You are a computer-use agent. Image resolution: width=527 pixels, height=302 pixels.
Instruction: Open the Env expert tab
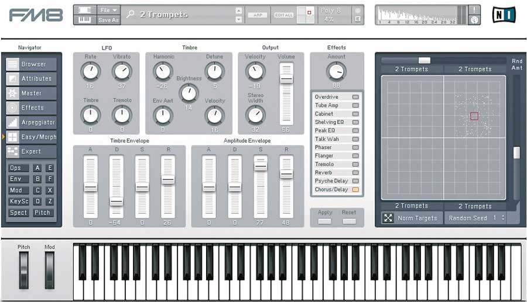[x=19, y=179]
